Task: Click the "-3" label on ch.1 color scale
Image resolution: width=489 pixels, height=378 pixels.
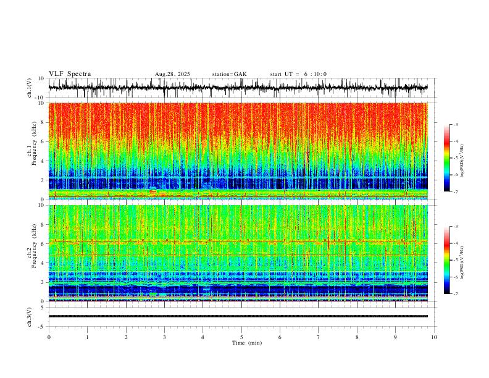Action: (455, 124)
